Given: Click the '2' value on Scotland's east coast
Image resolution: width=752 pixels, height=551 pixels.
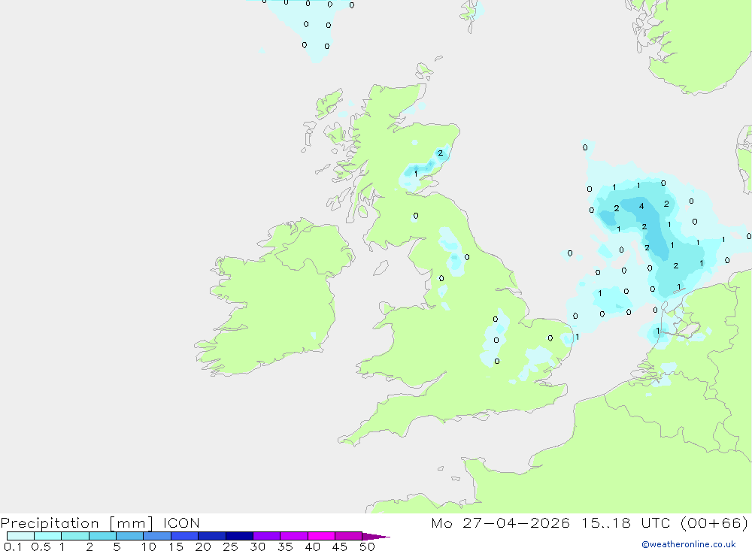Looking at the screenshot, I should coord(441,153).
